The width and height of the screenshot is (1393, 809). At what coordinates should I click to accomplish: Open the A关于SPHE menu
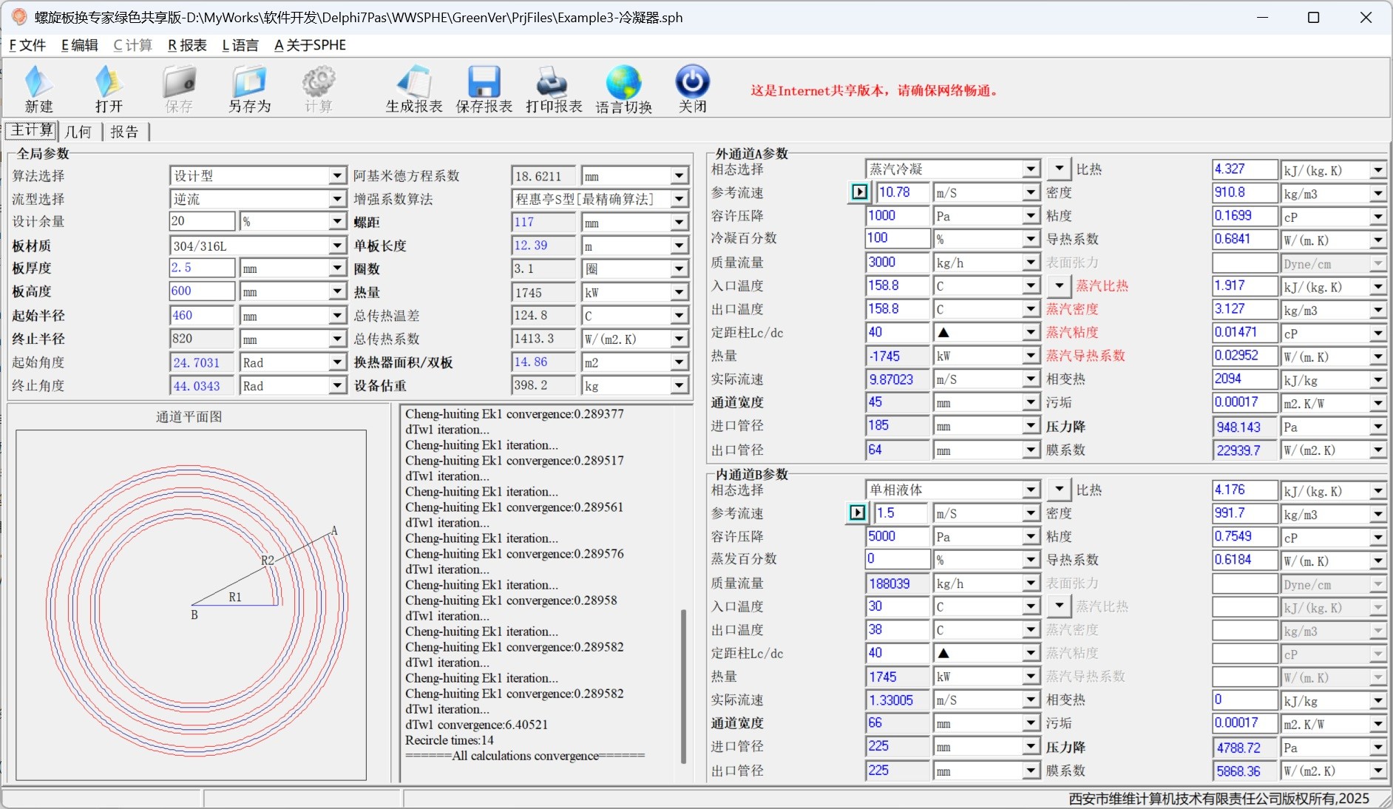click(x=310, y=45)
